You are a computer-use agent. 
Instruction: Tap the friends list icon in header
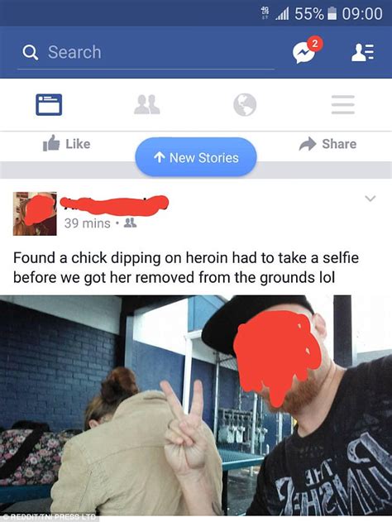point(363,53)
